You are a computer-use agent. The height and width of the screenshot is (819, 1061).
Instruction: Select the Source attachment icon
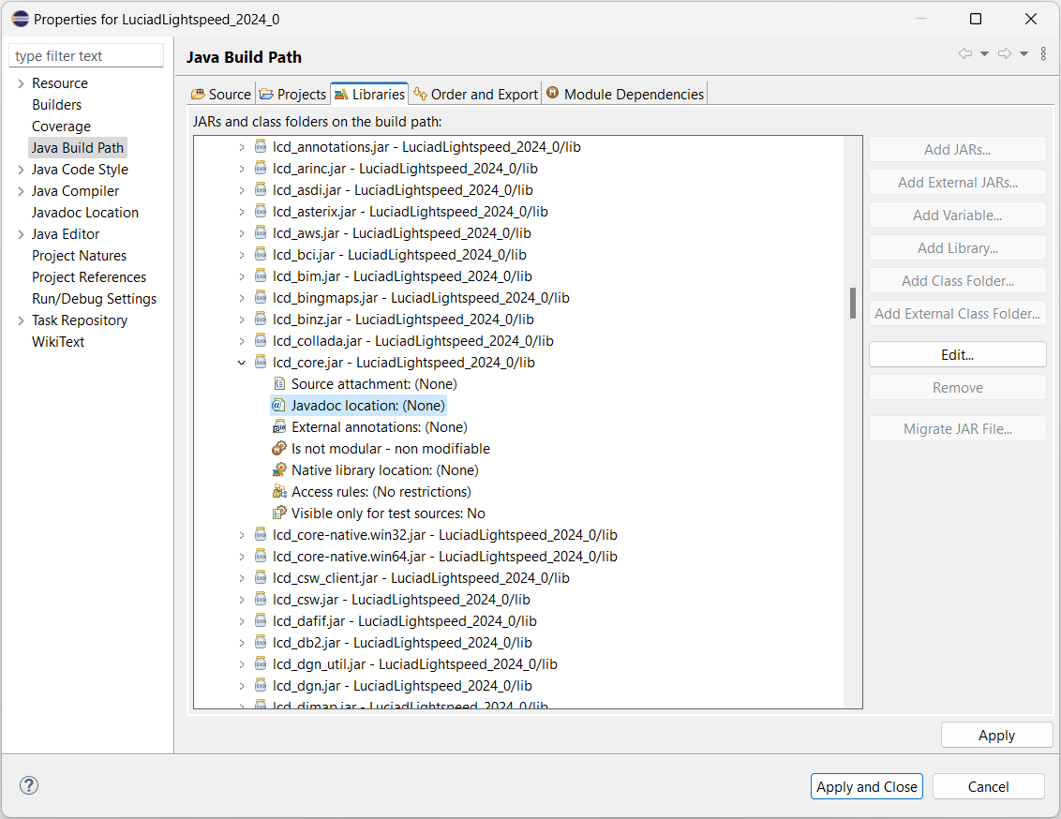tap(276, 383)
